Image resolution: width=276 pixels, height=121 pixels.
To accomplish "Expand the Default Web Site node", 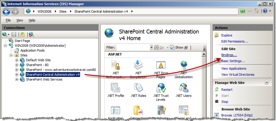I will point(17,60).
